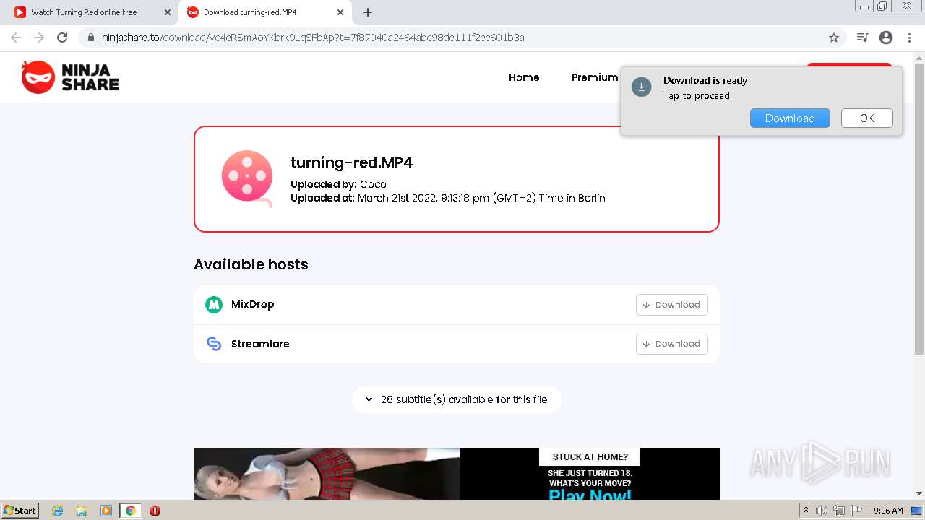
Task: Click the advertisement banner image
Action: (457, 474)
